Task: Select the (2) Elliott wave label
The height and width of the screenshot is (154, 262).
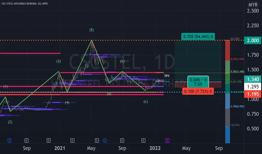Action: click(10, 122)
